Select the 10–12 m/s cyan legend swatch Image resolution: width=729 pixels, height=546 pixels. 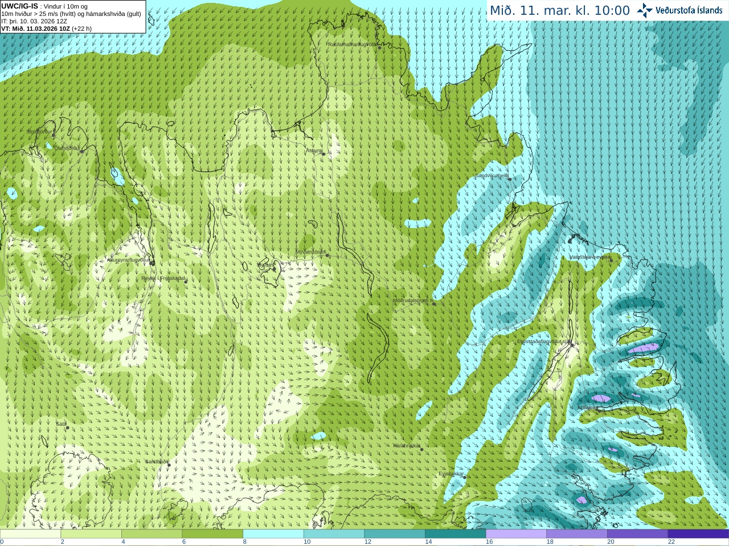(334, 534)
